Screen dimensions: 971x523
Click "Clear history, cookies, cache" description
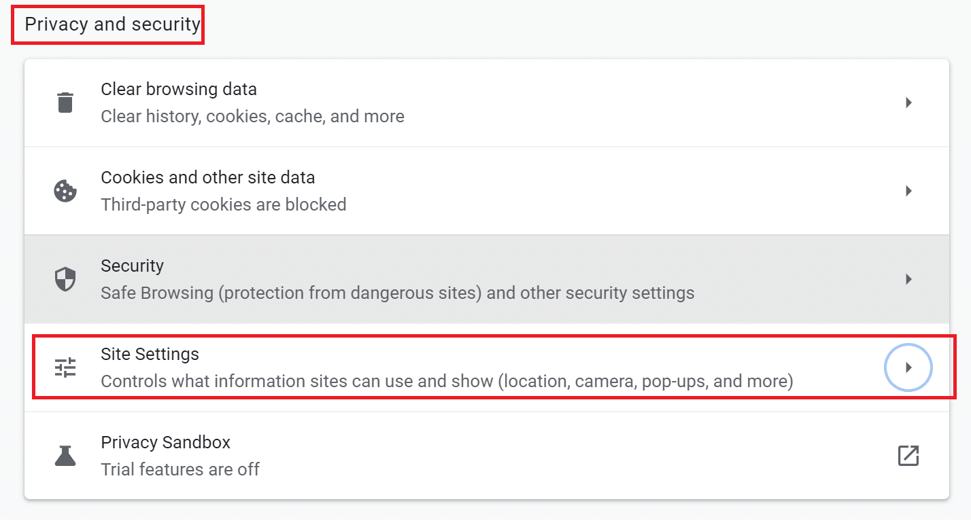click(x=252, y=116)
